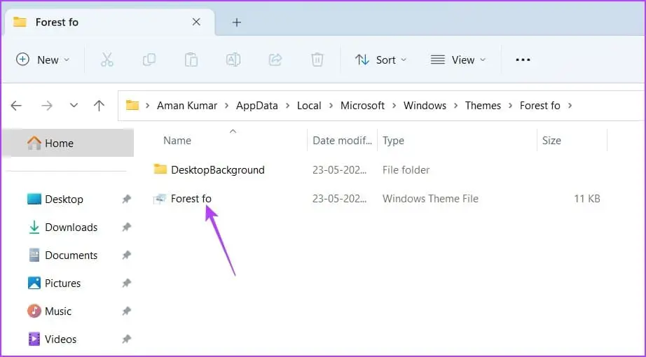Unpin Music using its pin icon

point(127,311)
